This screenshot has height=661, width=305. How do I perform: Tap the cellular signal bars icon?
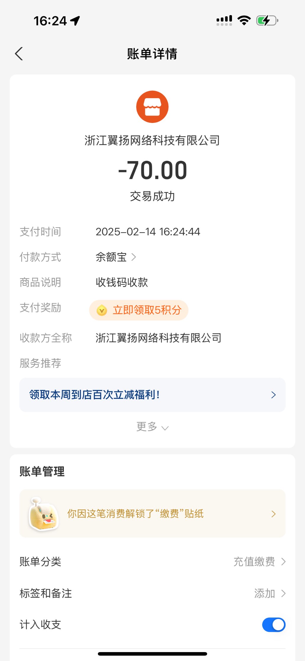point(224,20)
